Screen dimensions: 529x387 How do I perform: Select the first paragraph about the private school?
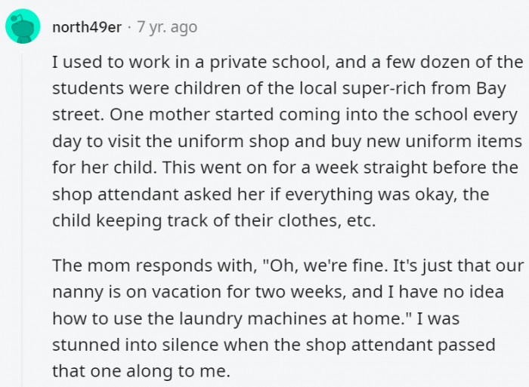[288, 141]
